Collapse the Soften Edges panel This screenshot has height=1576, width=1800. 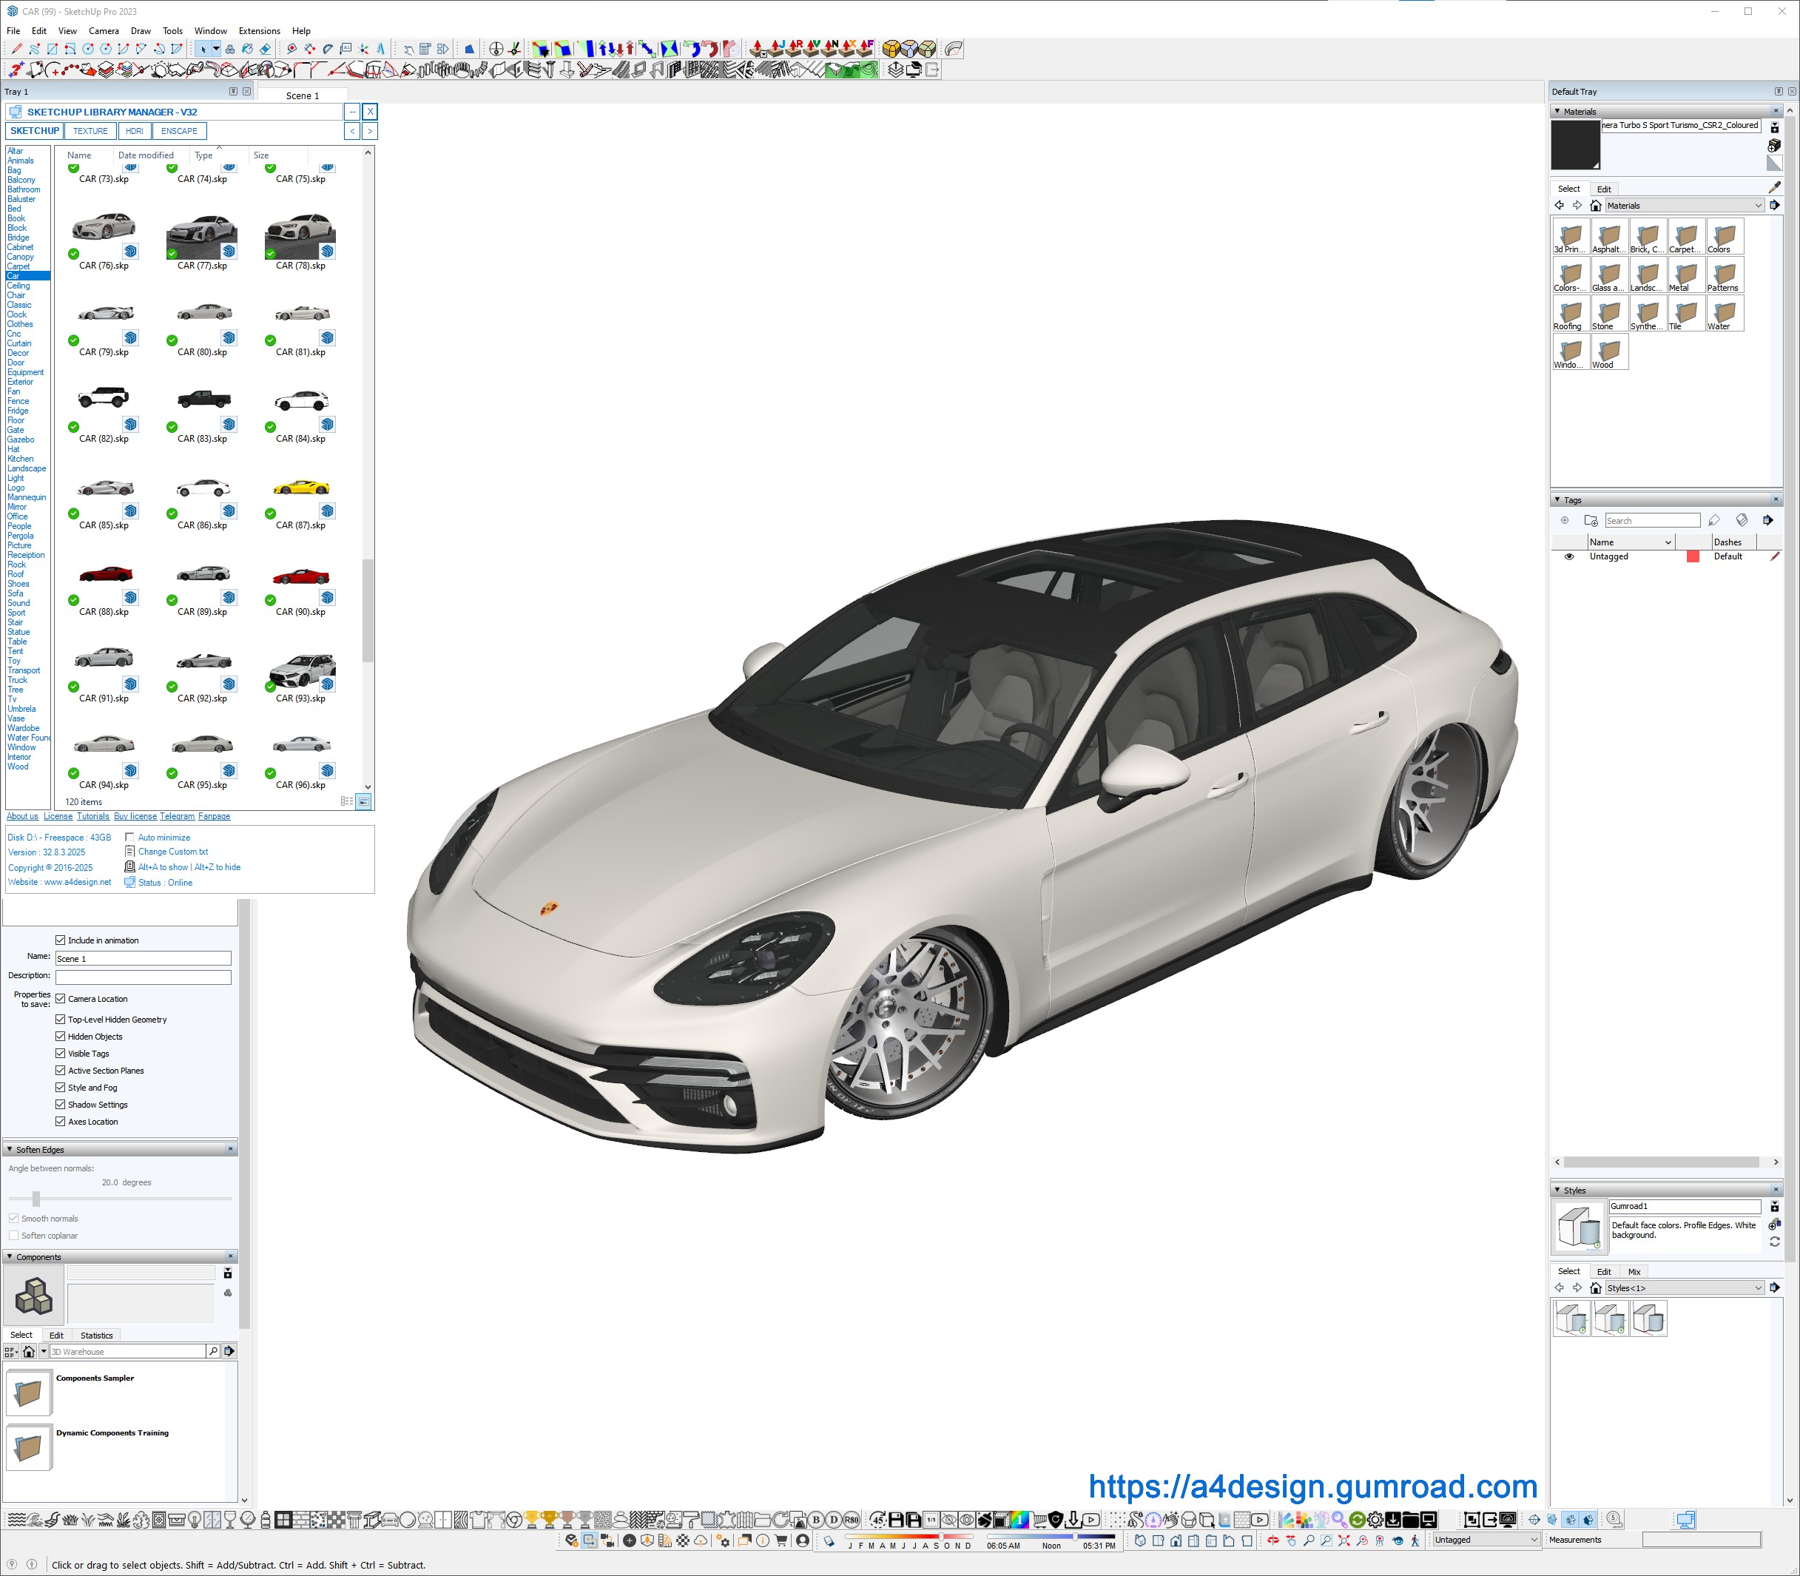point(10,1150)
